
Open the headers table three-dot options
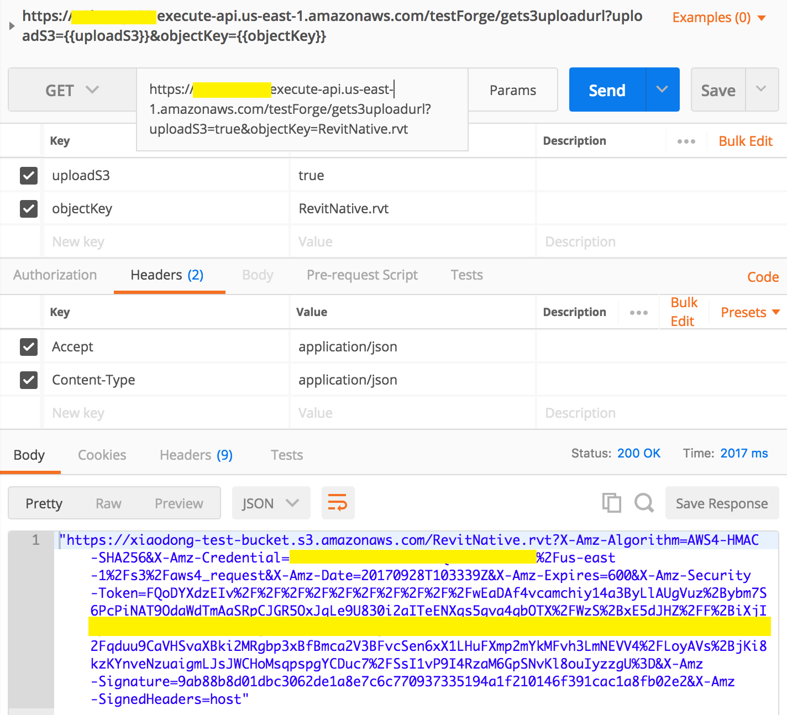tap(638, 313)
